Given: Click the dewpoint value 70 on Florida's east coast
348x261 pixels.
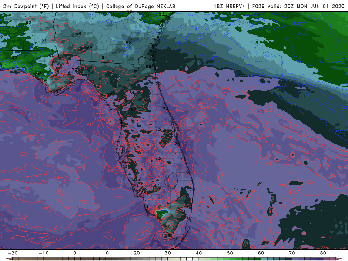Looking at the screenshot, I should click(192, 189).
